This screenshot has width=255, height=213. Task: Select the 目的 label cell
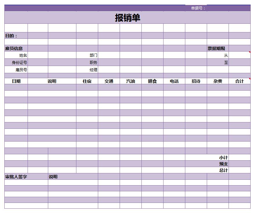pyautogui.click(x=16, y=36)
